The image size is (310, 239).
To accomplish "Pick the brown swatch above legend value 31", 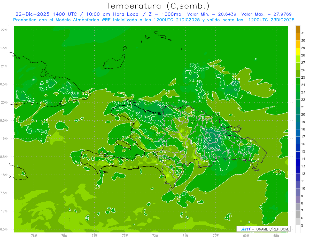I will pyautogui.click(x=298, y=29).
